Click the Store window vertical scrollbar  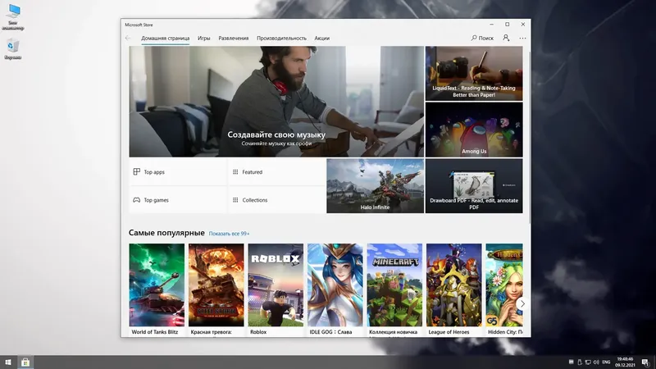529,138
